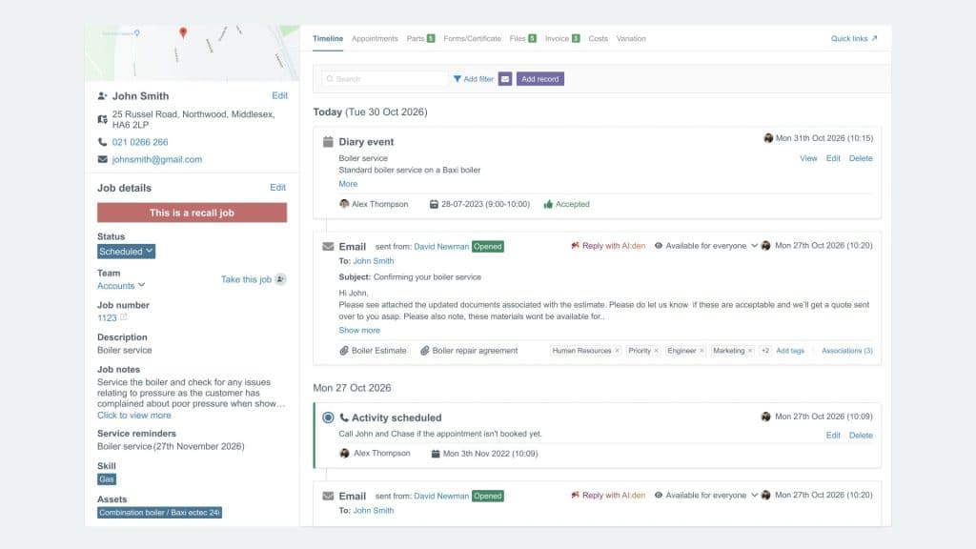
Task: Click the envelope icon beside johnsmith@gmail.com
Action: (x=103, y=159)
